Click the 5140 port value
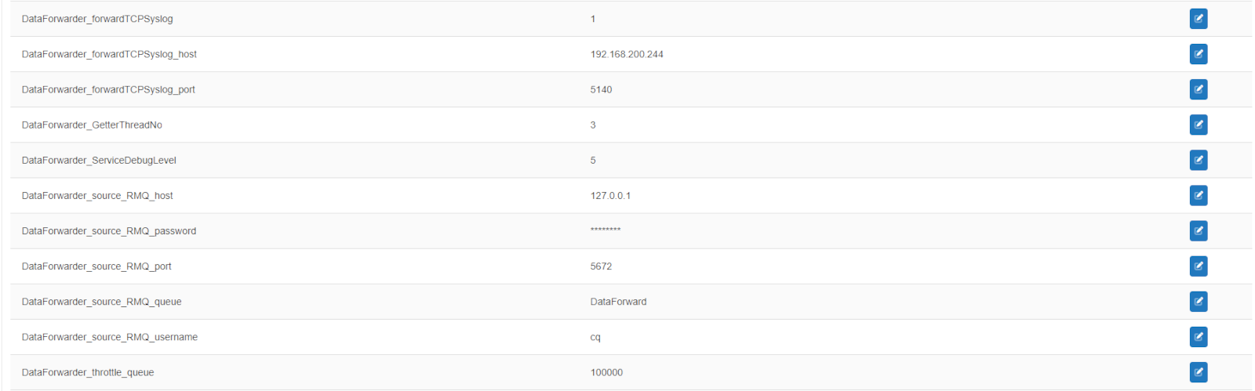1255x391 pixels. (601, 89)
